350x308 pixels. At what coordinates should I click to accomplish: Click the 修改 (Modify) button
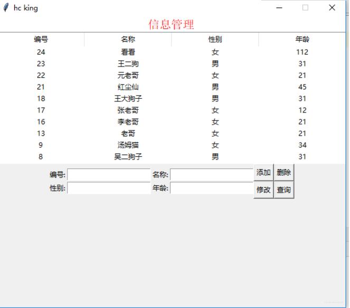(x=263, y=190)
